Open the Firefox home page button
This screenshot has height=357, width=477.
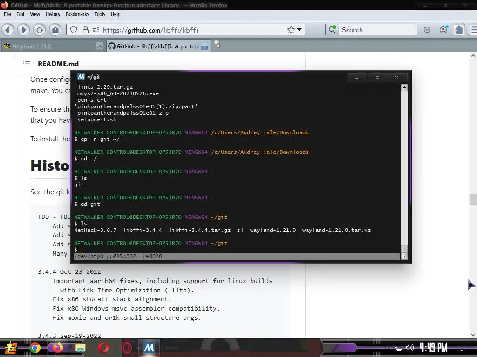click(x=55, y=30)
